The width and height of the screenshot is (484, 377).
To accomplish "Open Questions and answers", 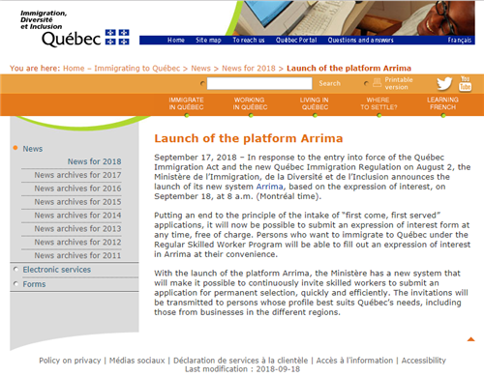I will 360,41.
